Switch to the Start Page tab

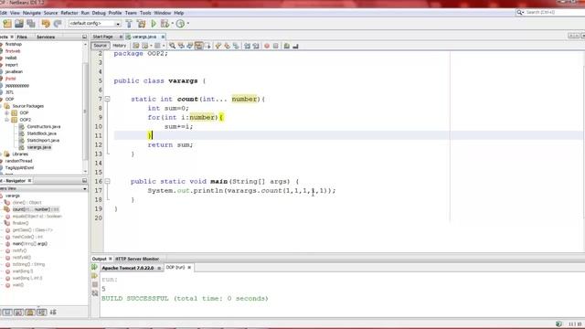(103, 37)
